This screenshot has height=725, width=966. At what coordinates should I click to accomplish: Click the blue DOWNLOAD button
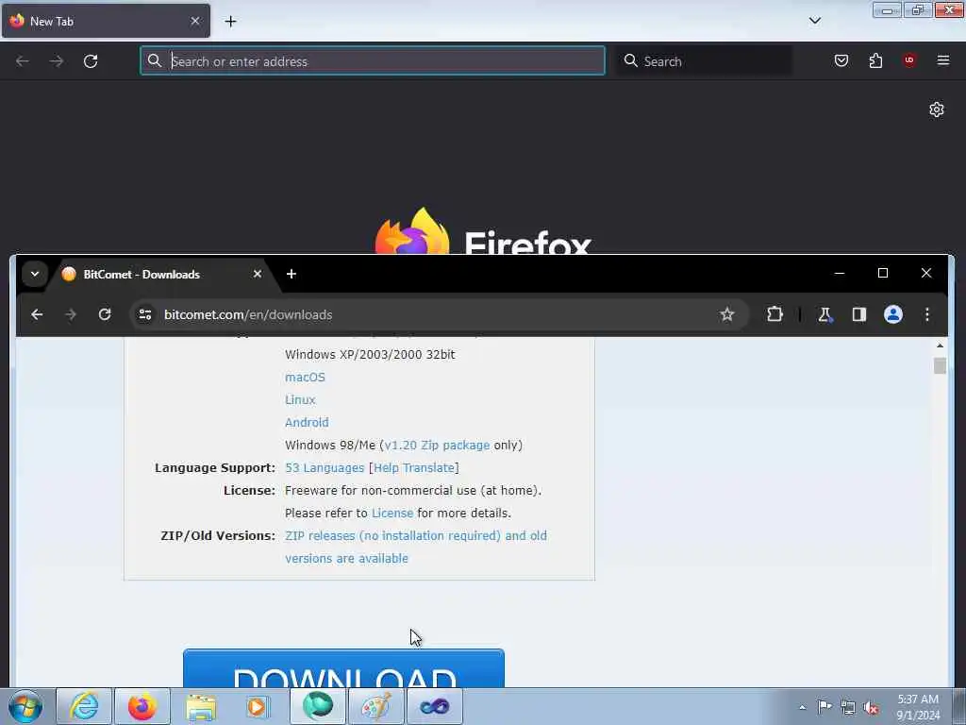pos(343,668)
